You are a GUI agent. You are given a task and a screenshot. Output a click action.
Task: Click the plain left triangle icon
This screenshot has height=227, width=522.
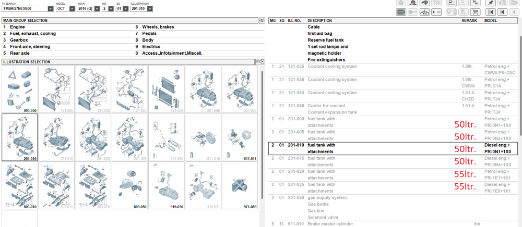[x=514, y=12]
